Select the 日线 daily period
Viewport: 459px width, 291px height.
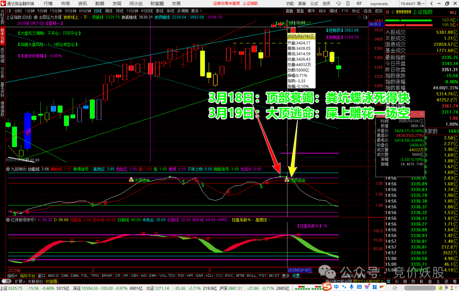[98, 10]
